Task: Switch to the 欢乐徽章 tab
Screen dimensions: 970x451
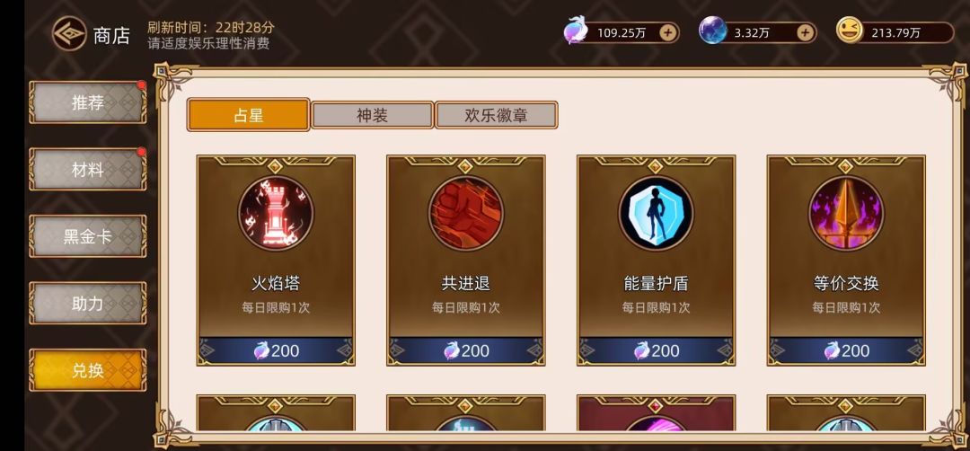Action: (496, 115)
